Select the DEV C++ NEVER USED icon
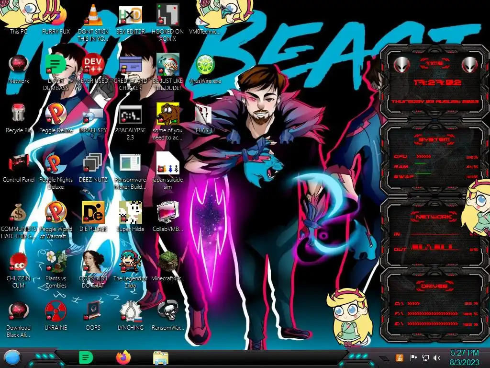 (x=93, y=69)
